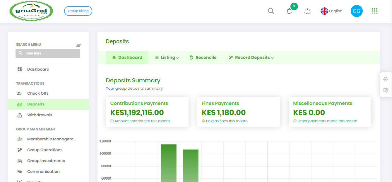The height and width of the screenshot is (182, 392).
Task: Select the Dashboard tab in Deposits
Action: coord(127,57)
